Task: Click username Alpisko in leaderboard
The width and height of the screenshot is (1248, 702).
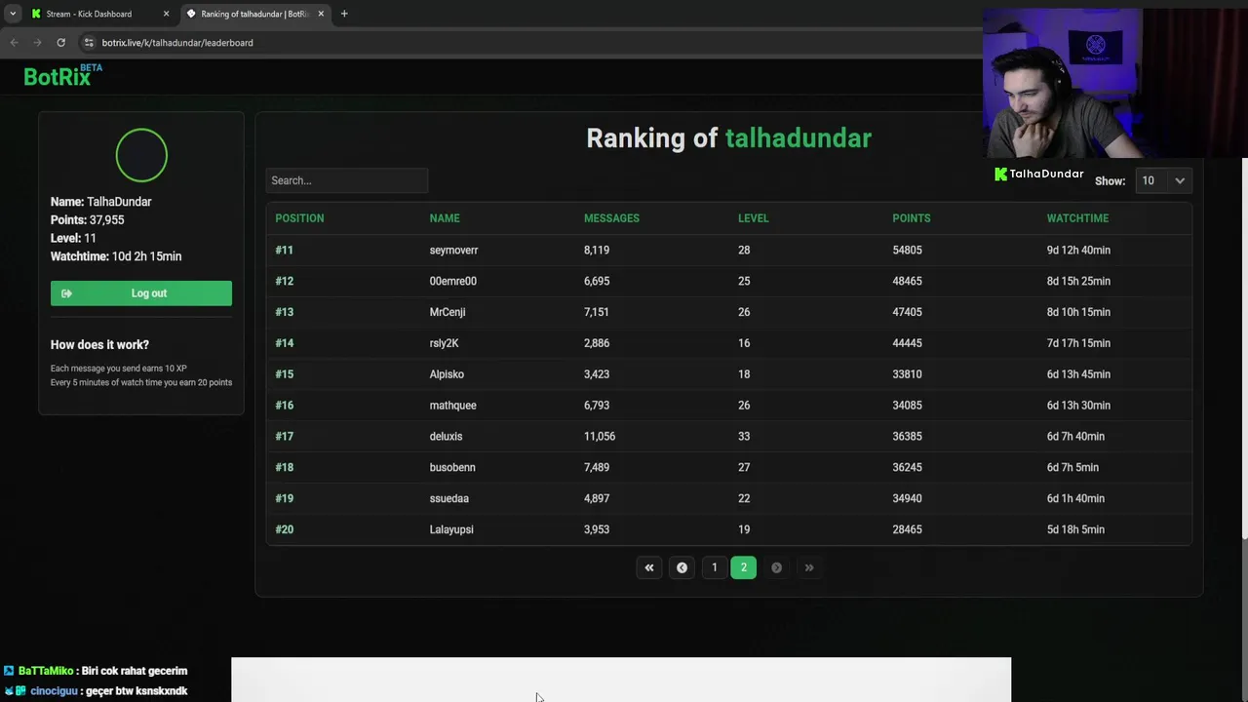Action: point(447,374)
